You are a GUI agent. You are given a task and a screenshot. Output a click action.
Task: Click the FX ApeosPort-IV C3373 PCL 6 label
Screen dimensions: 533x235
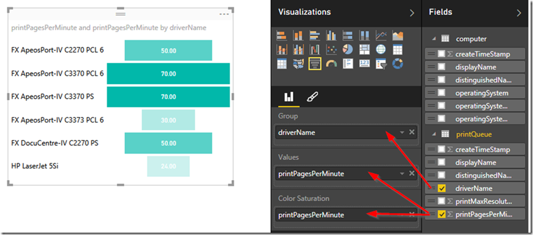click(x=57, y=120)
